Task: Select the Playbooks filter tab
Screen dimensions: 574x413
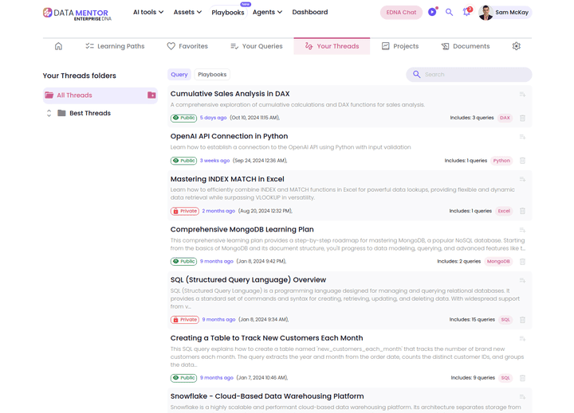Action: [212, 75]
